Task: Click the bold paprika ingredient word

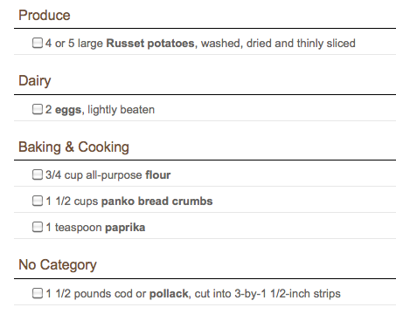Action: tap(125, 228)
